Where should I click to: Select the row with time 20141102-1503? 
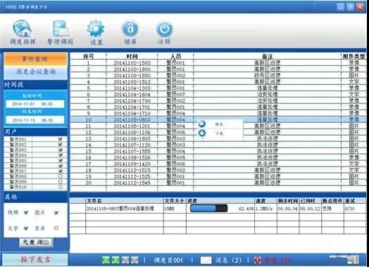(218, 63)
